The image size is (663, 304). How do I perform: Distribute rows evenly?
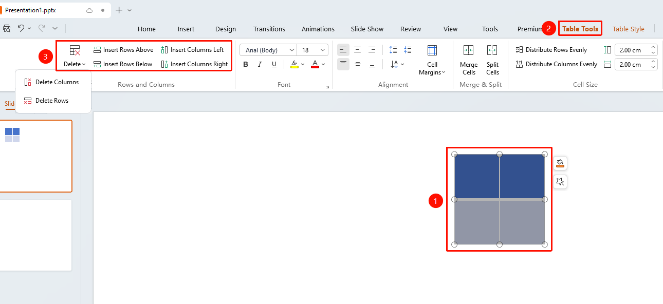(x=551, y=50)
